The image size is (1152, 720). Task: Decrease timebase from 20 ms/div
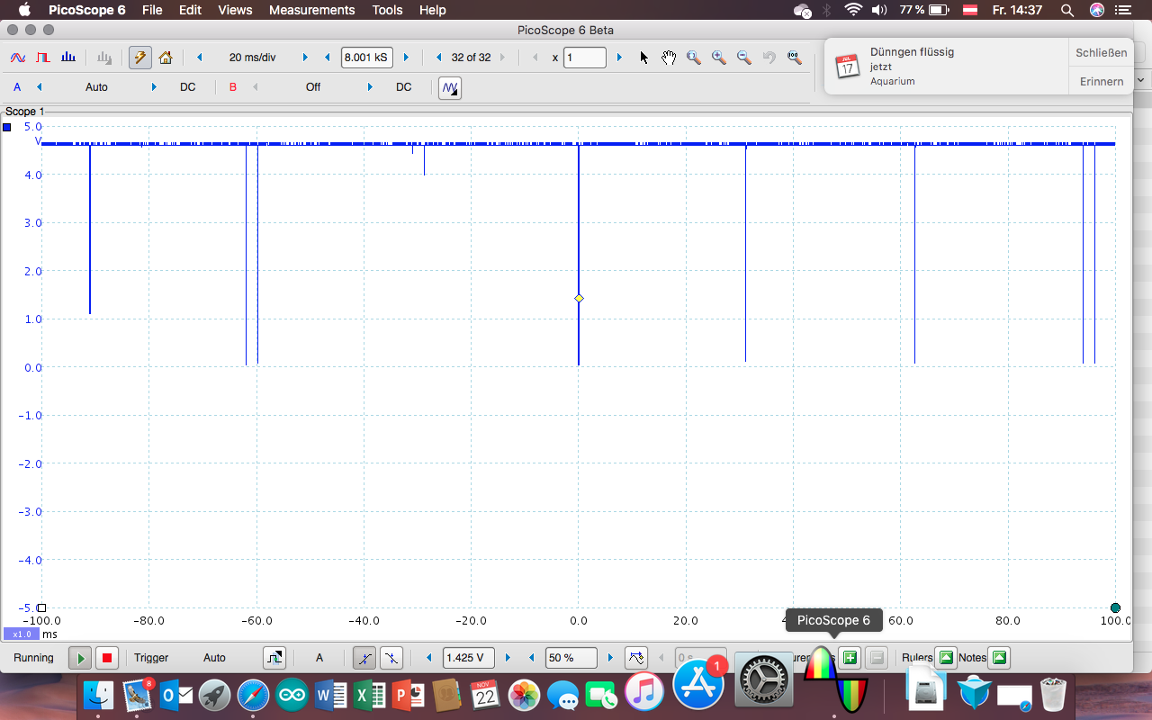click(x=200, y=58)
